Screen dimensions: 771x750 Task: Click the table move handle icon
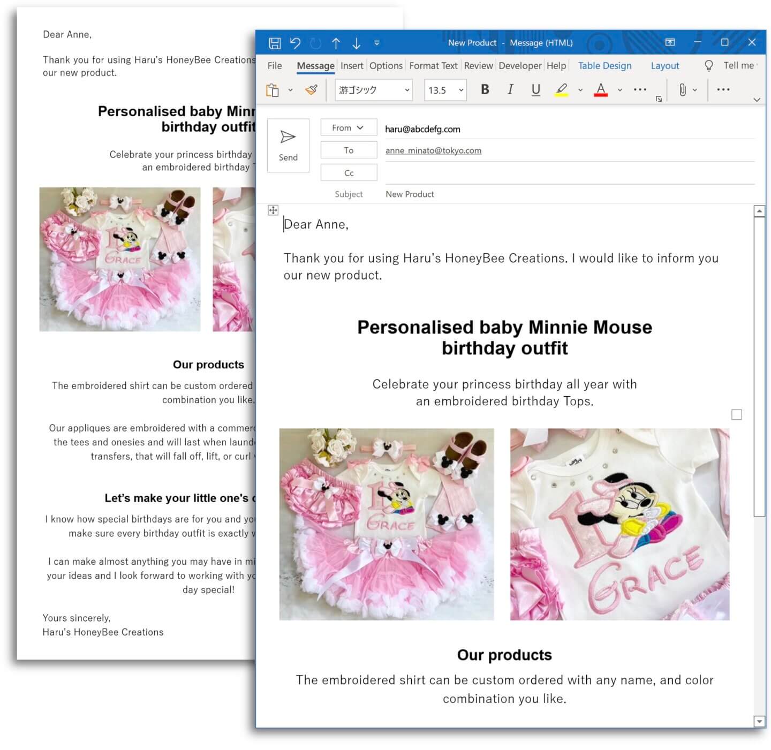[x=273, y=210]
